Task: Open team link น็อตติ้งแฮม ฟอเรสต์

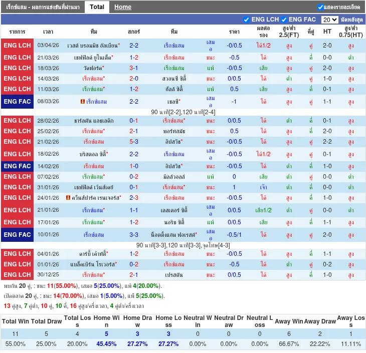Action: pos(174,235)
